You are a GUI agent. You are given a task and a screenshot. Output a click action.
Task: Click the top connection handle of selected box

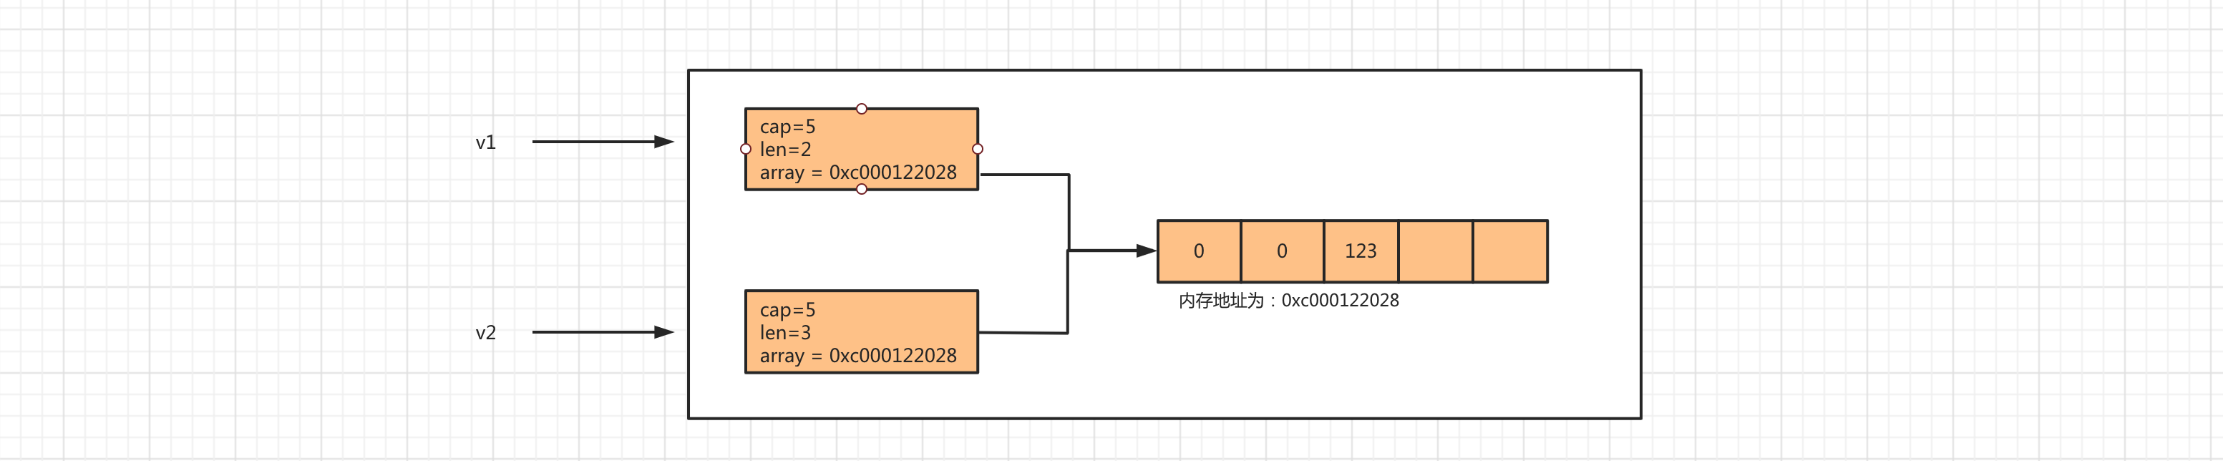(x=861, y=109)
